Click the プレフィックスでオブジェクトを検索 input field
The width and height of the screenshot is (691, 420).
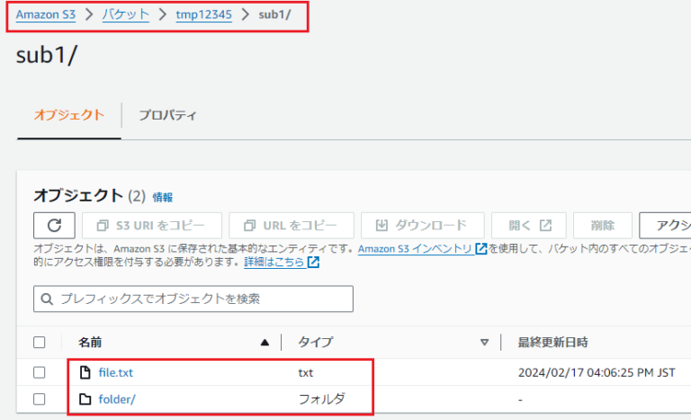coord(193,299)
